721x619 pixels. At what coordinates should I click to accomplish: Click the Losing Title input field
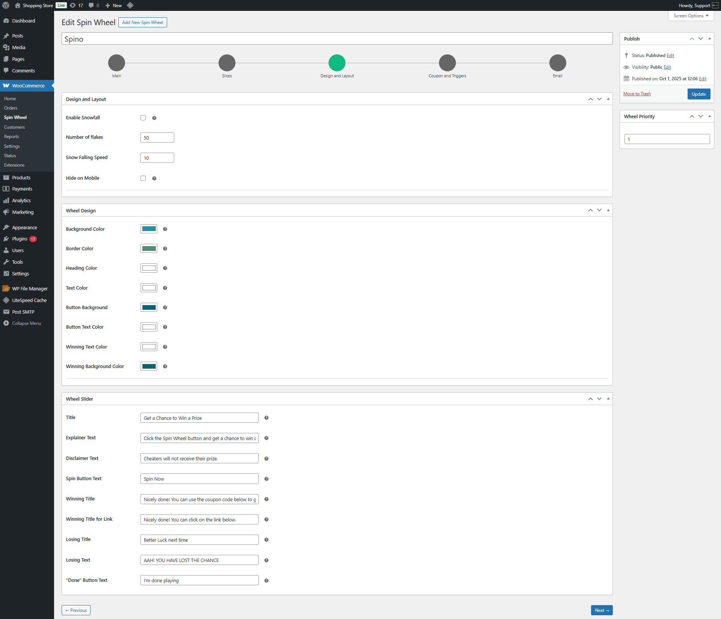tap(199, 539)
